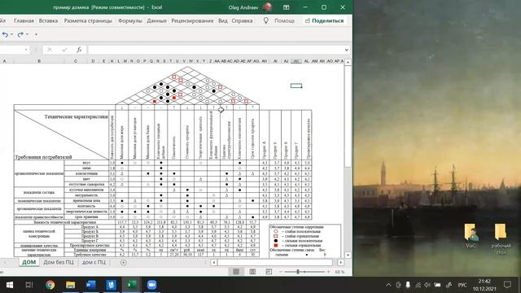
Task: Open the Данные ribbon tab
Action: 157,20
